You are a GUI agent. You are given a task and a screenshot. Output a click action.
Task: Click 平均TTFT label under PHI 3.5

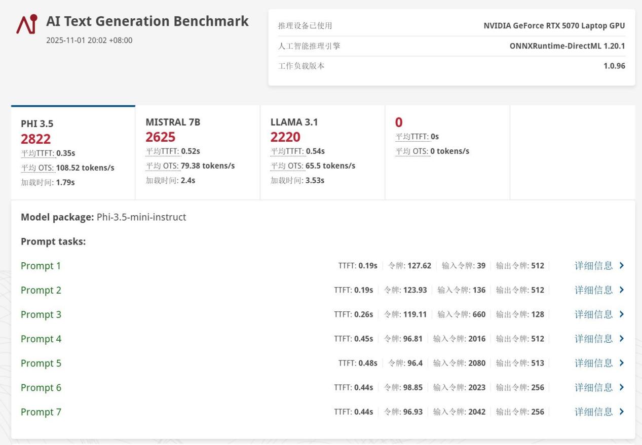pos(37,153)
